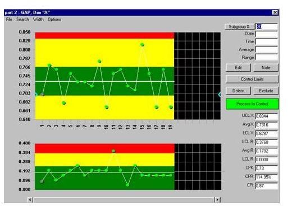Click the scrollbar left arrow
This screenshot has width=288, height=206.
pyautogui.click(x=30, y=200)
